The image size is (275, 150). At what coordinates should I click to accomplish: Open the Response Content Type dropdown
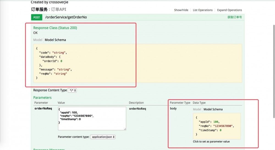tap(72, 90)
